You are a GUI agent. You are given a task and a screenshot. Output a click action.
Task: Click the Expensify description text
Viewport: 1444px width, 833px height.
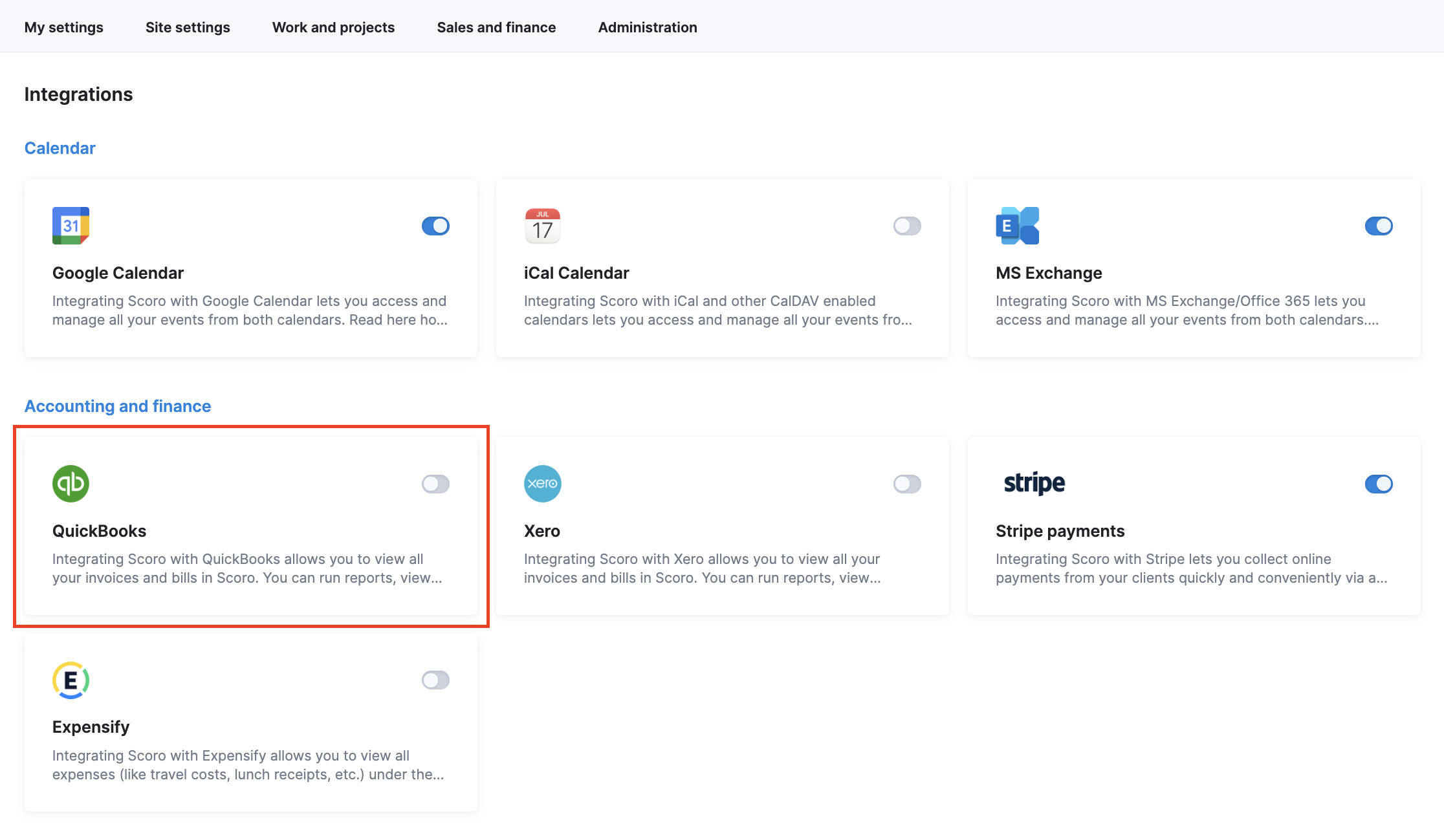point(248,765)
